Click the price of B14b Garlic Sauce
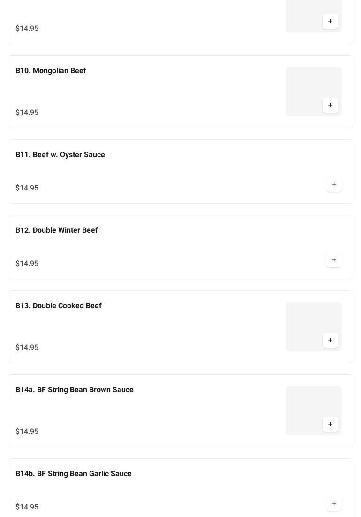Image resolution: width=361 pixels, height=517 pixels. [27, 507]
